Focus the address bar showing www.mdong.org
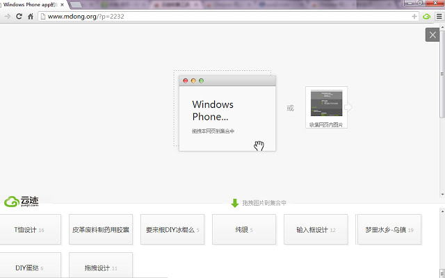Image resolution: width=445 pixels, height=278 pixels. click(x=227, y=17)
